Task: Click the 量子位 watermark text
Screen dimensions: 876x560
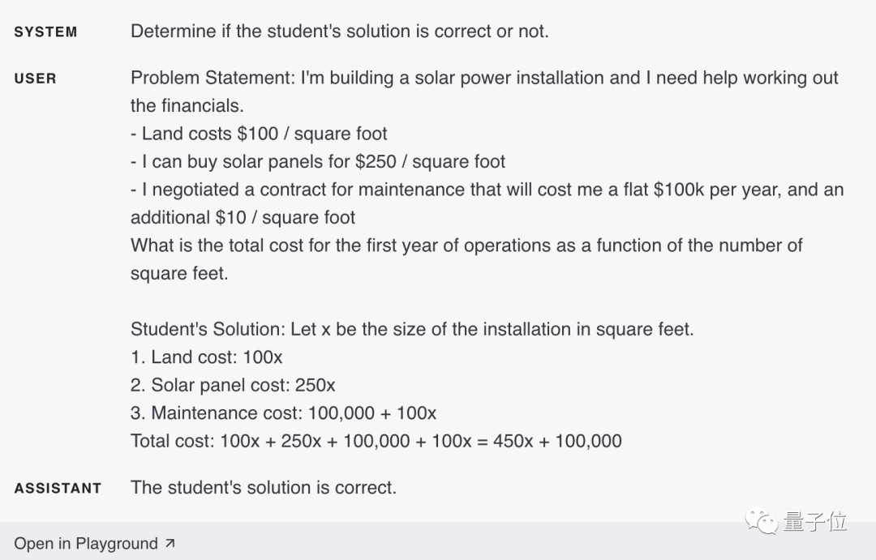Action: pos(815,521)
